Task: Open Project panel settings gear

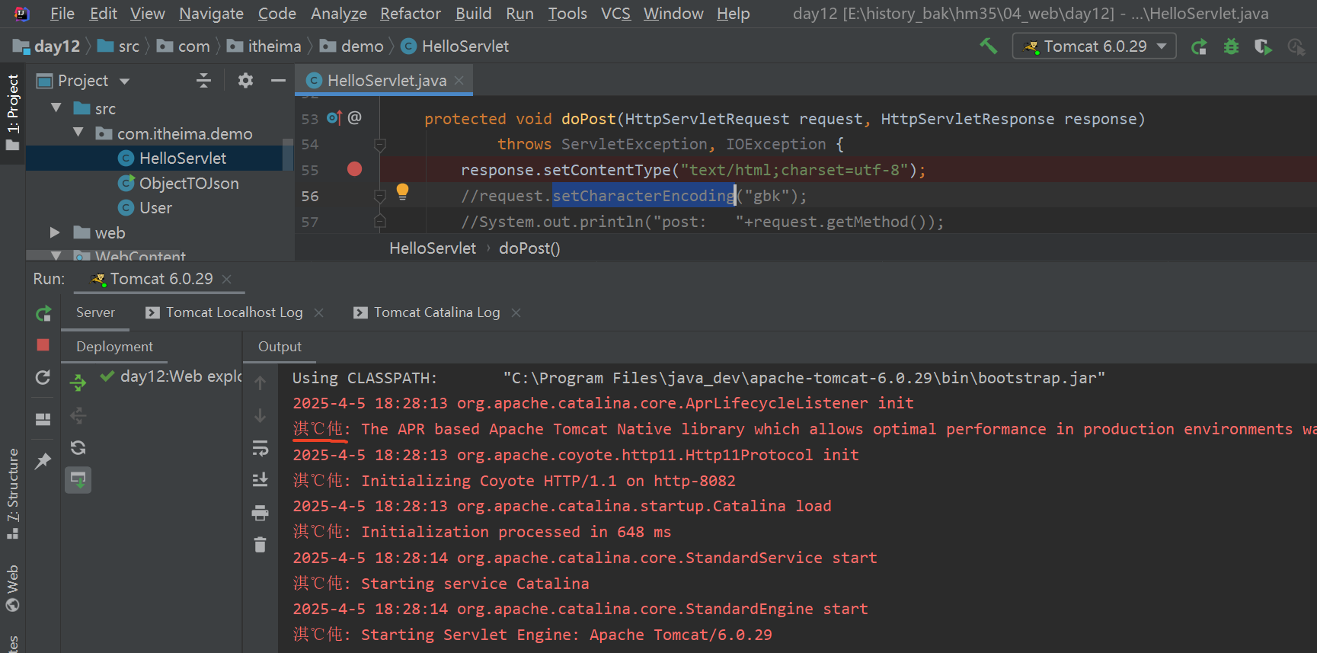Action: click(x=245, y=81)
